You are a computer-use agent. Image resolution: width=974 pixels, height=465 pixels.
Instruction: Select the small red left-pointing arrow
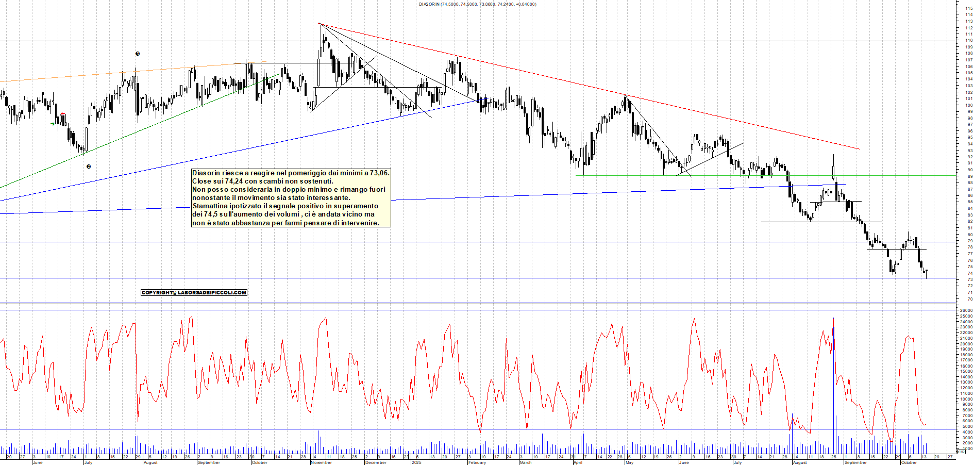[x=63, y=114]
